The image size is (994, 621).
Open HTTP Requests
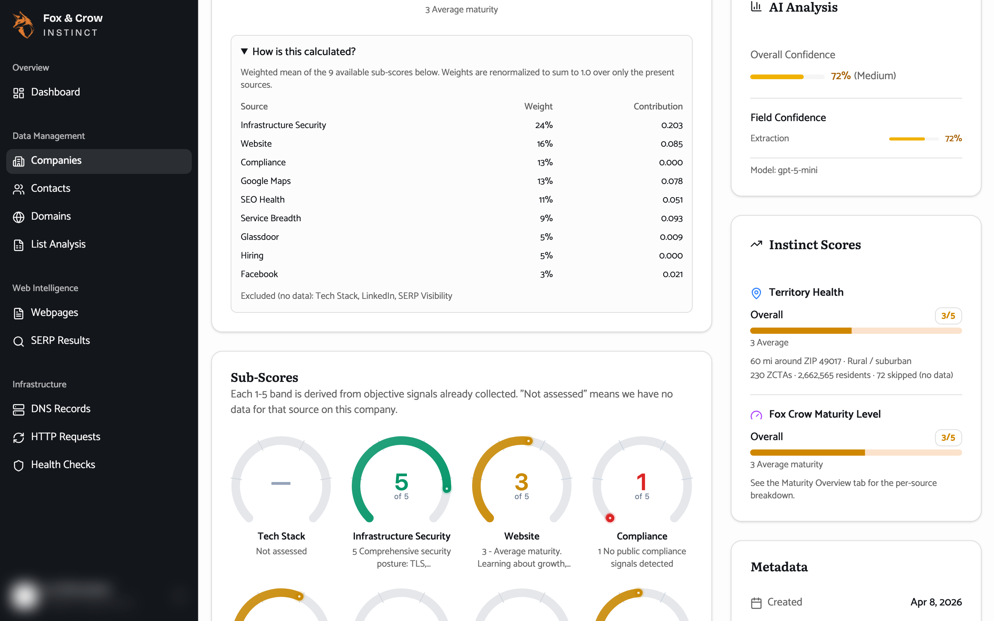(99, 437)
